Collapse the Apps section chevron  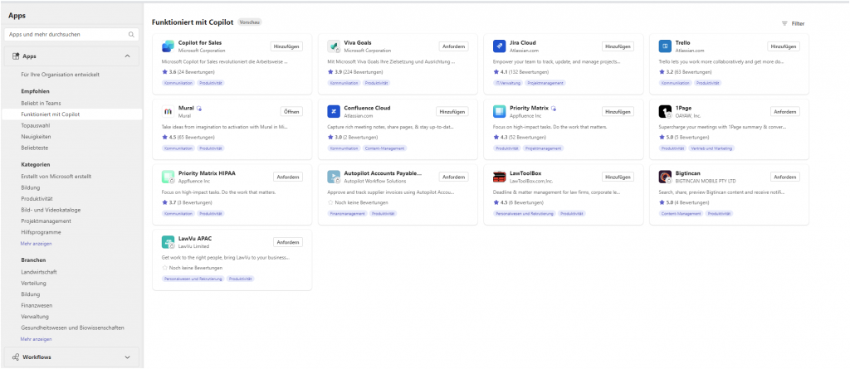127,56
